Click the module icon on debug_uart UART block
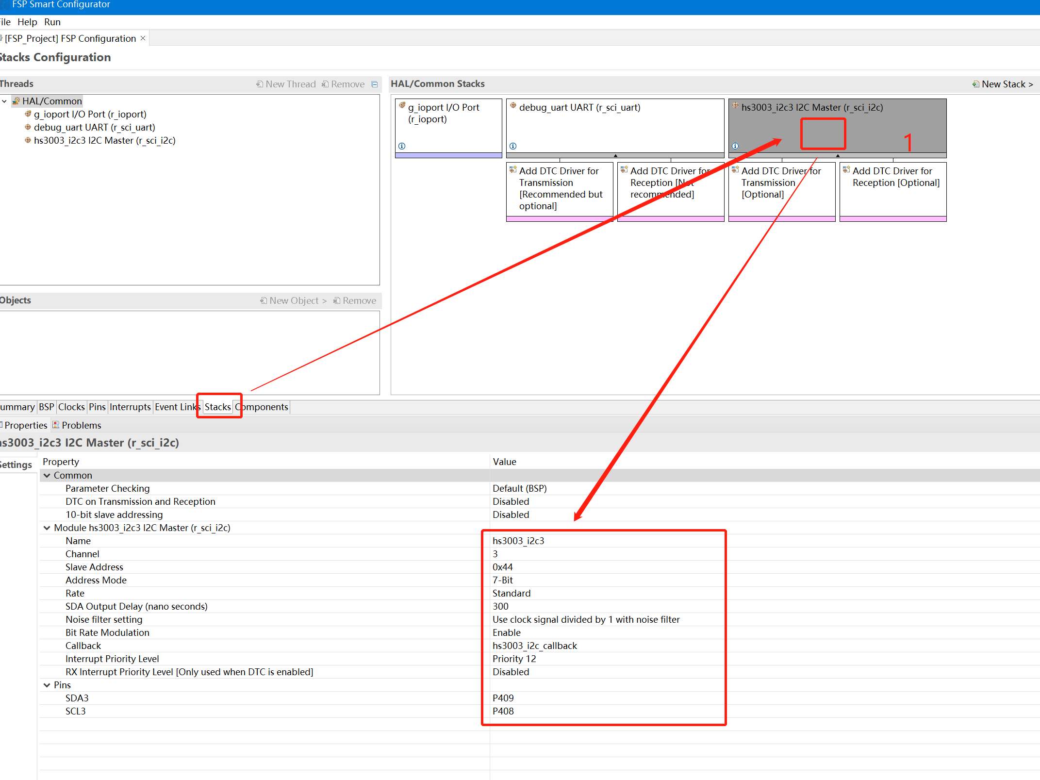This screenshot has height=780, width=1040. [x=513, y=105]
